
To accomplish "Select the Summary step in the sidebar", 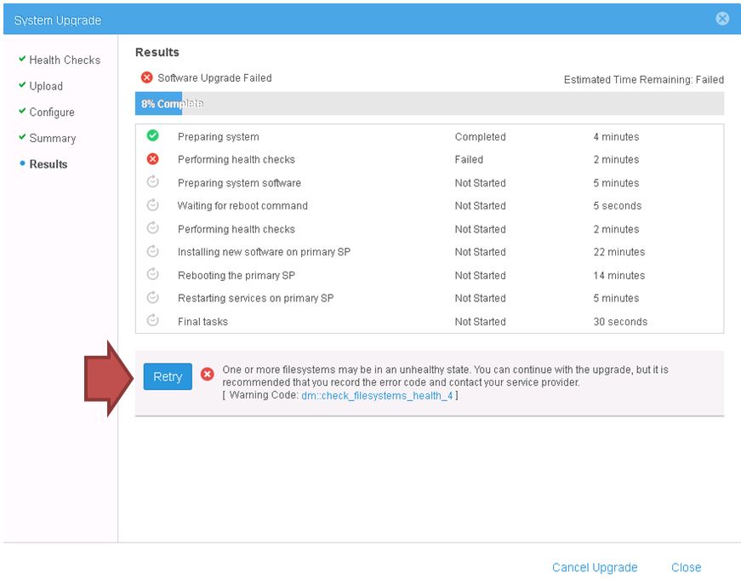I will point(53,138).
